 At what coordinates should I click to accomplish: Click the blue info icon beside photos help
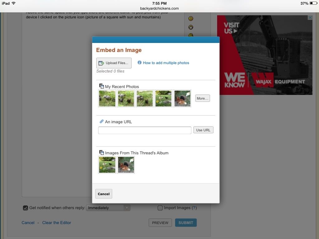(x=139, y=63)
